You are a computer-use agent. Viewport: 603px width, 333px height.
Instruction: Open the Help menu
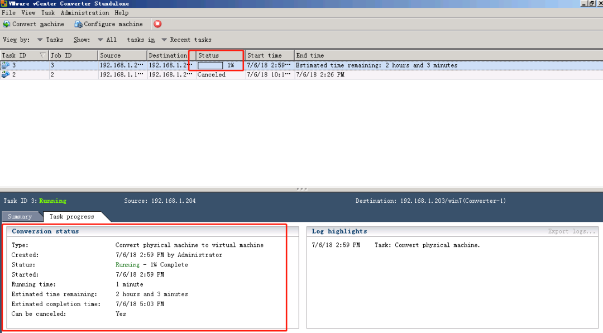(x=122, y=13)
